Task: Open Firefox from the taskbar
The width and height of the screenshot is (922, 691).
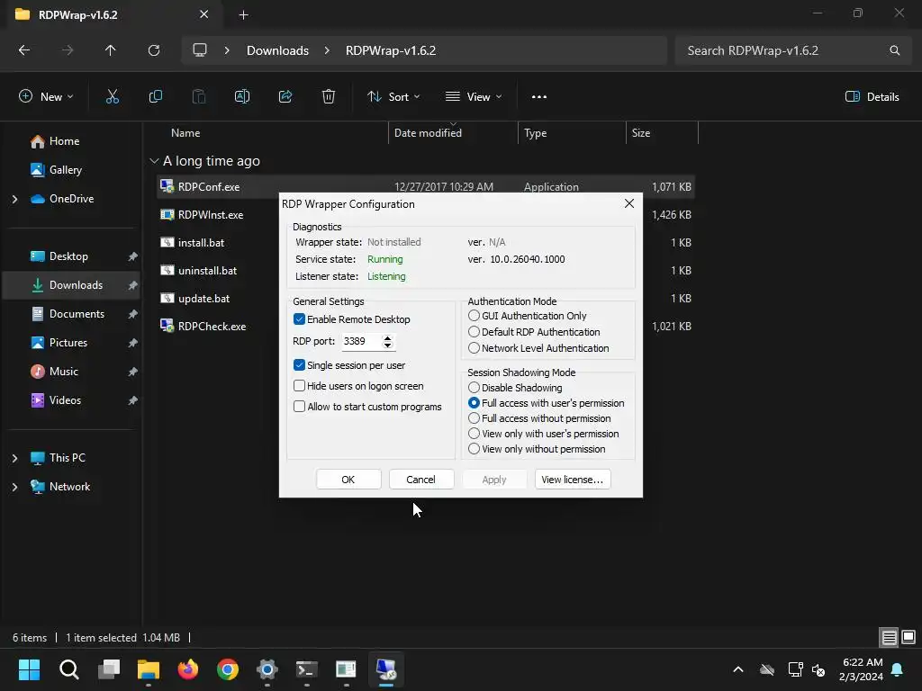Action: tap(188, 669)
